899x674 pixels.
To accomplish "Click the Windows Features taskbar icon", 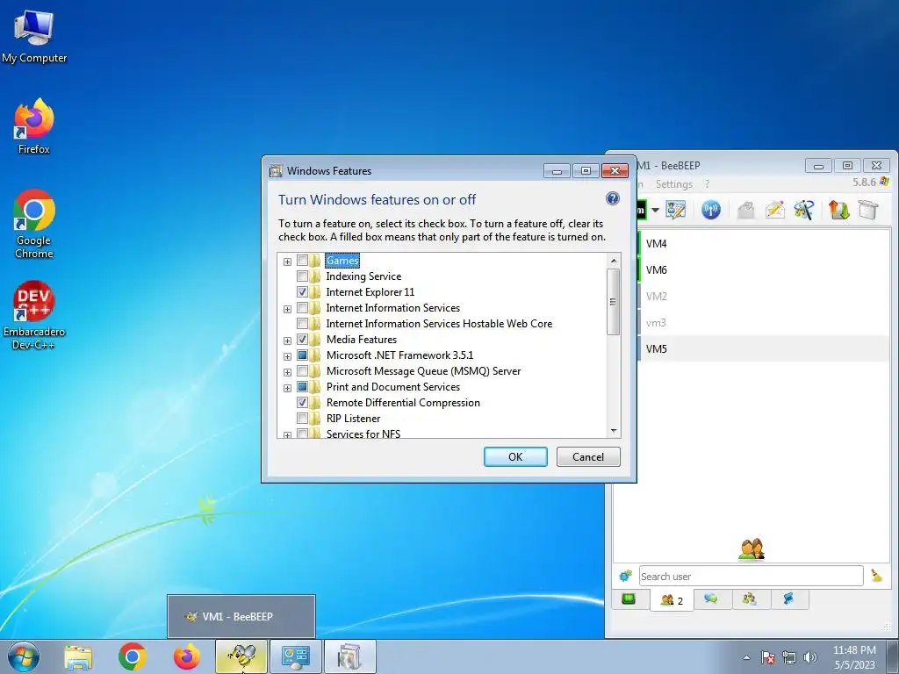I will coord(350,656).
